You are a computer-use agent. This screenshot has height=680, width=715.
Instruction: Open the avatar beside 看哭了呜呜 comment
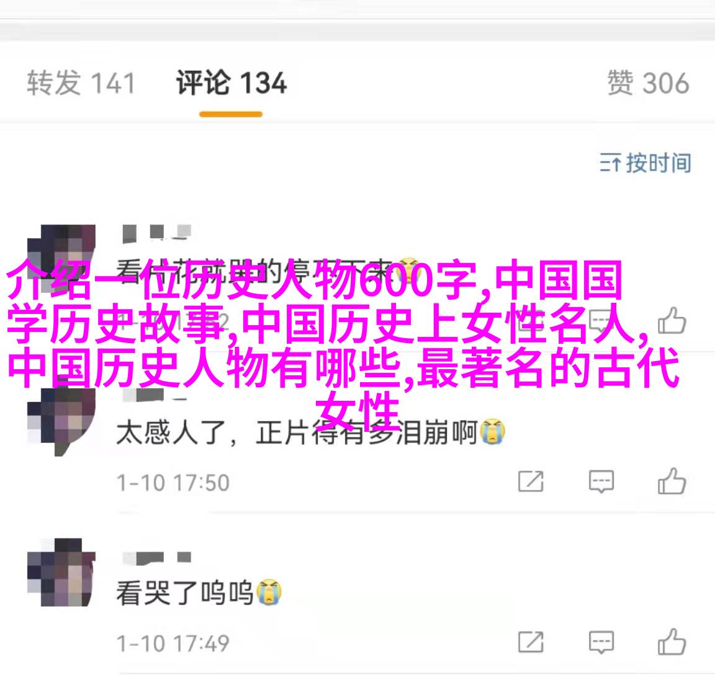pos(61,573)
